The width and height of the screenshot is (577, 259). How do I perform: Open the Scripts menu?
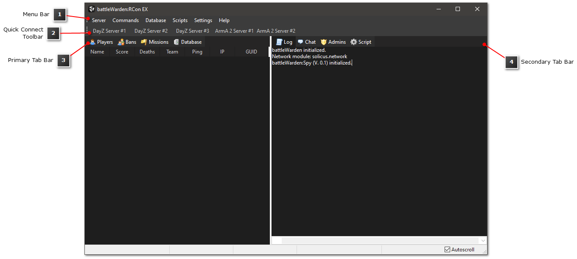(180, 20)
